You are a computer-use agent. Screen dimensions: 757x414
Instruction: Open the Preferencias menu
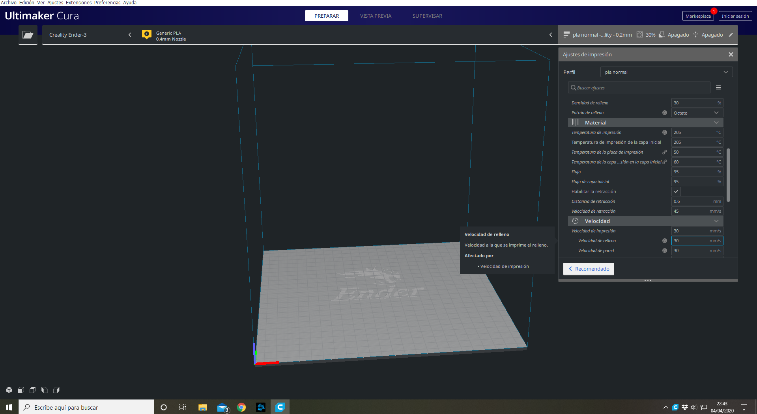[107, 3]
